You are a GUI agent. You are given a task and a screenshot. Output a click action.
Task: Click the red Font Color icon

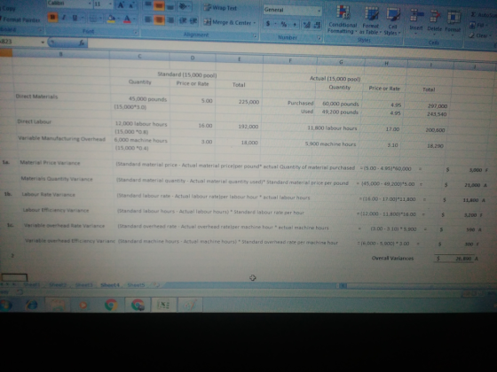pyautogui.click(x=127, y=19)
